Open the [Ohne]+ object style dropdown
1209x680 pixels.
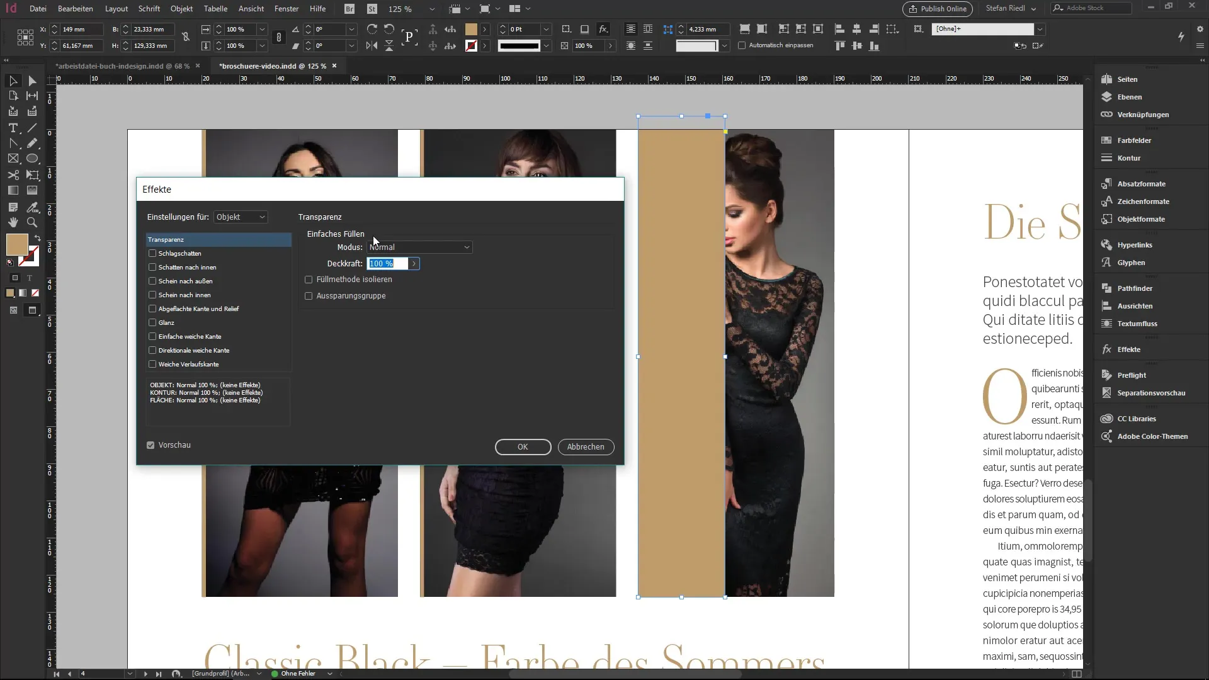click(x=1040, y=29)
